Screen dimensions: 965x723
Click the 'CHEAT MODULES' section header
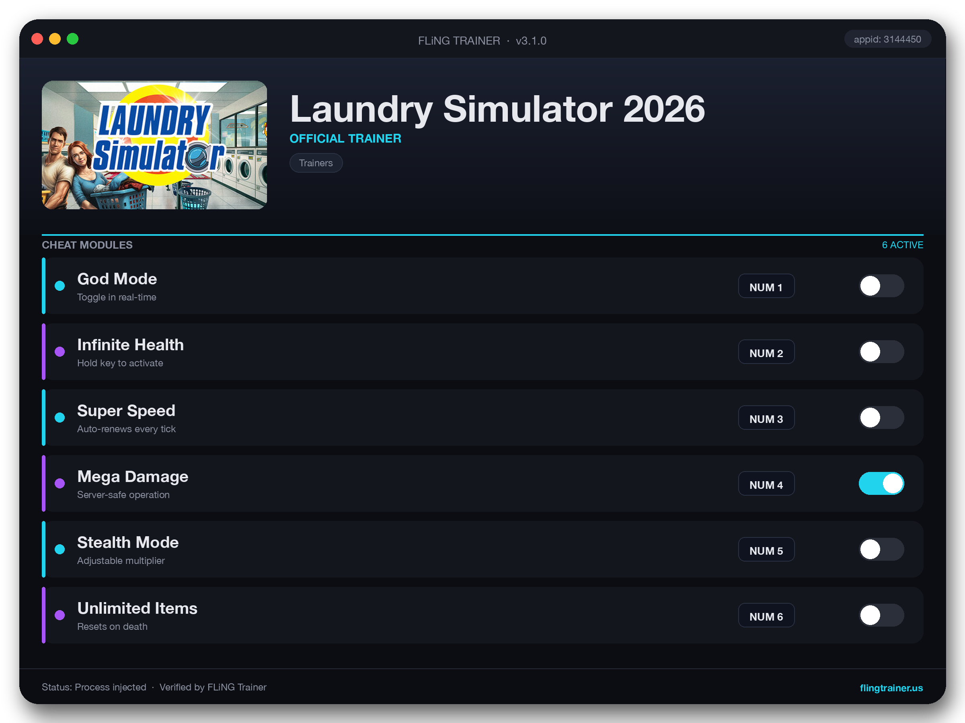[87, 245]
